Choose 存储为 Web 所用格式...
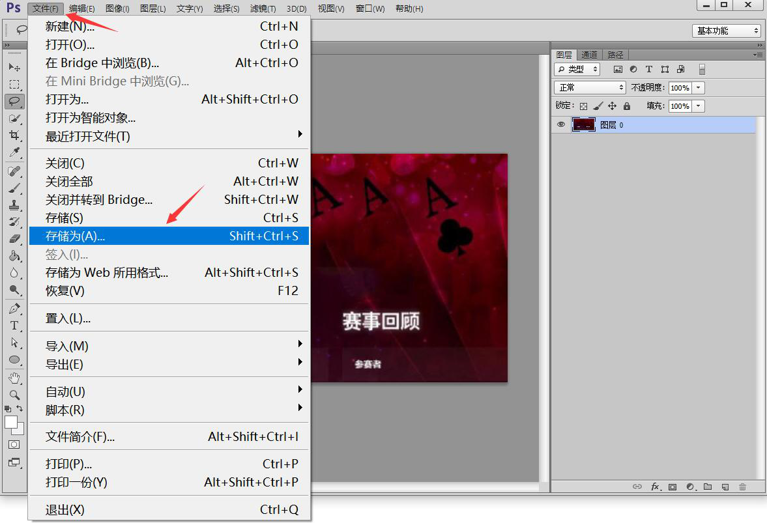Viewport: 767px width, 523px height. click(169, 272)
